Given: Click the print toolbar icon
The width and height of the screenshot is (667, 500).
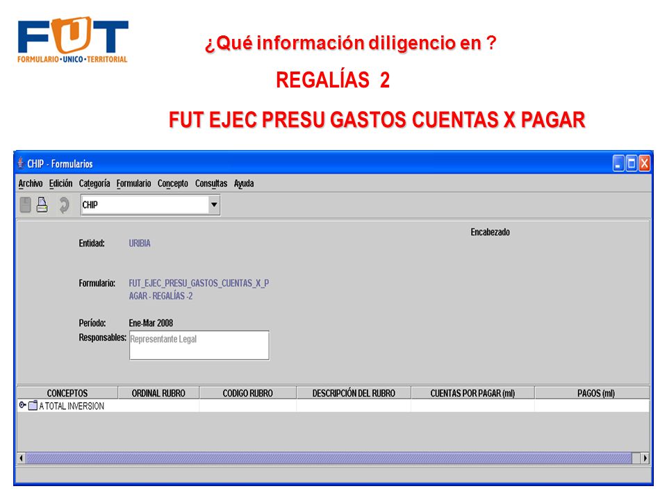Looking at the screenshot, I should [42, 205].
